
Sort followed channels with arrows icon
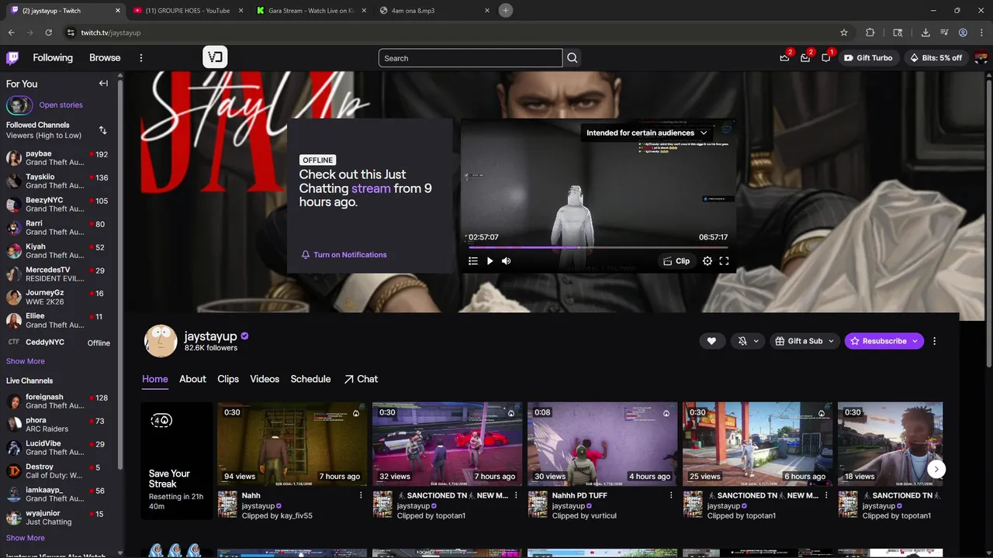pyautogui.click(x=102, y=130)
